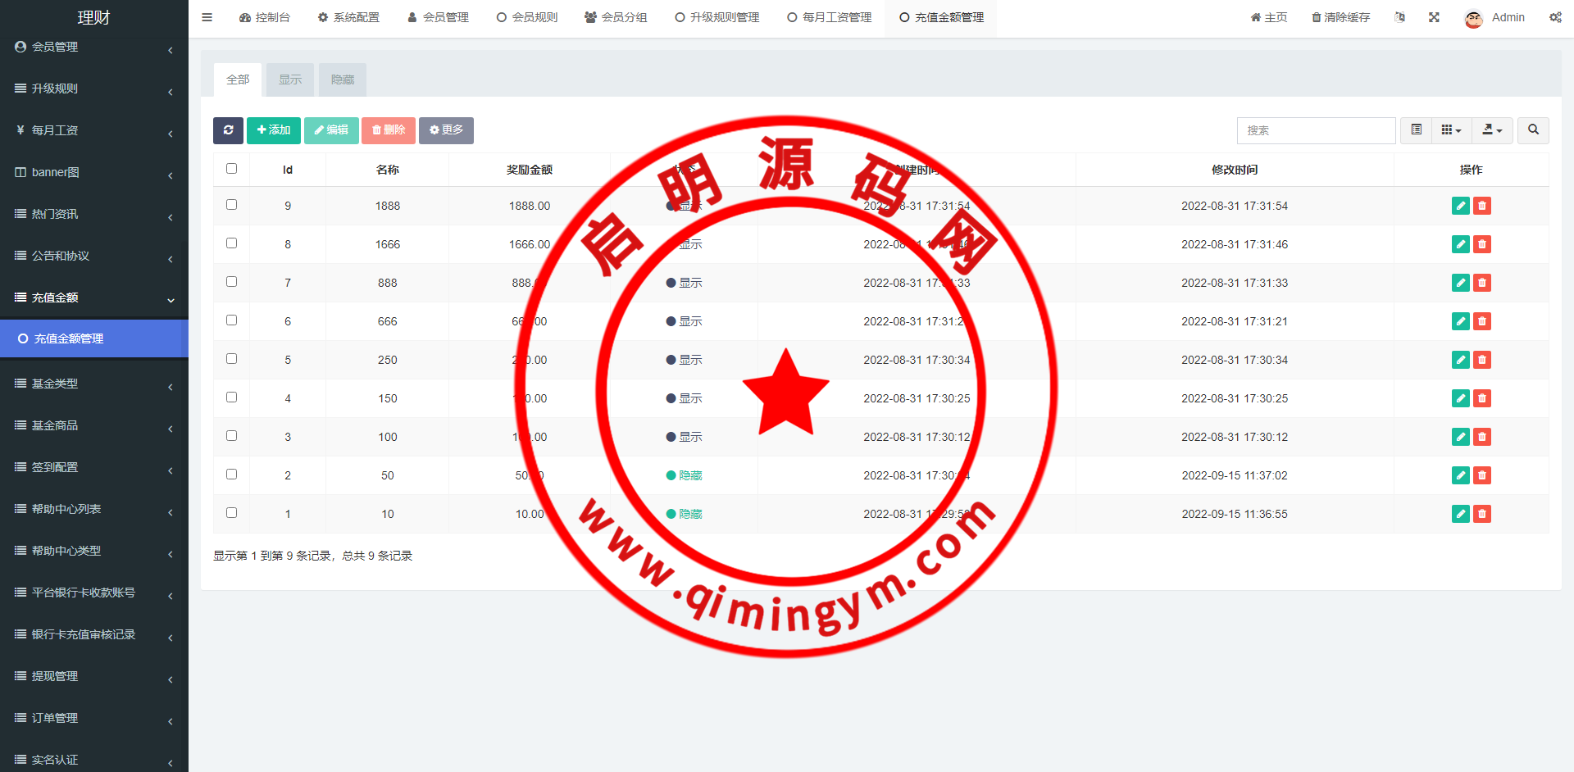
Task: Click the 搜索 search input field
Action: click(1316, 130)
